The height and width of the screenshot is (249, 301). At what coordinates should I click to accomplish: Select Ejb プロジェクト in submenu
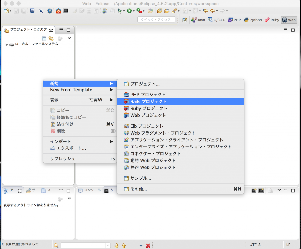pos(180,126)
